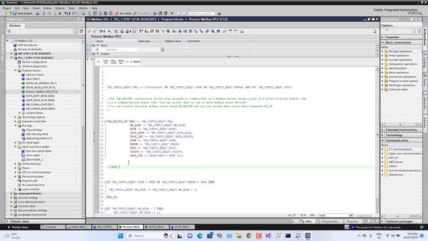This screenshot has width=428, height=241.
Task: Open the Main [OB1] block icon
Action: (x=23, y=79)
